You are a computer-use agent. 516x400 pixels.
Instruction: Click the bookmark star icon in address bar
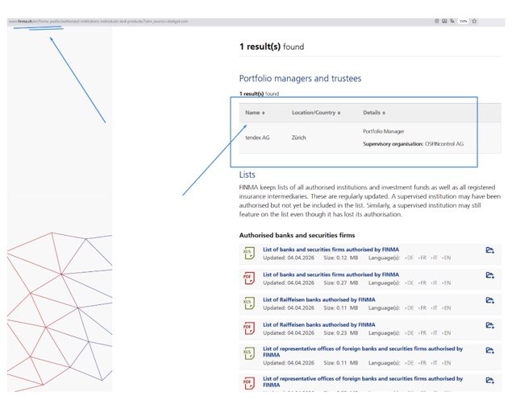coord(474,21)
